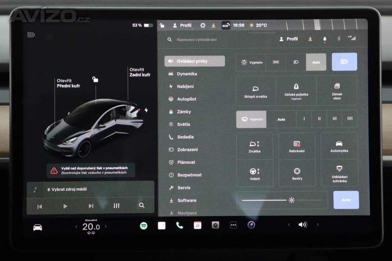The height and width of the screenshot is (261, 392).
Task: Open the dashcam camera app
Action: pyautogui.click(x=216, y=225)
